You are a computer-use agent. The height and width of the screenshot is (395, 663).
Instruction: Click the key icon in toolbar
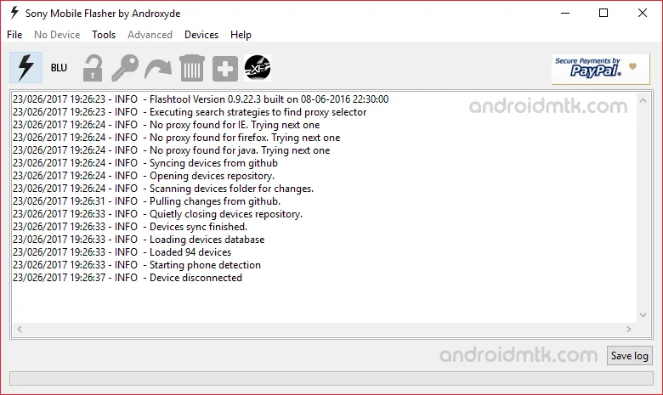125,68
